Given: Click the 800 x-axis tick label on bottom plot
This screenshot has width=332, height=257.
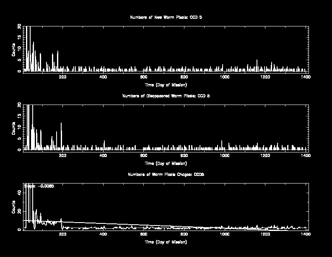Looking at the screenshot, I should coord(184,234).
